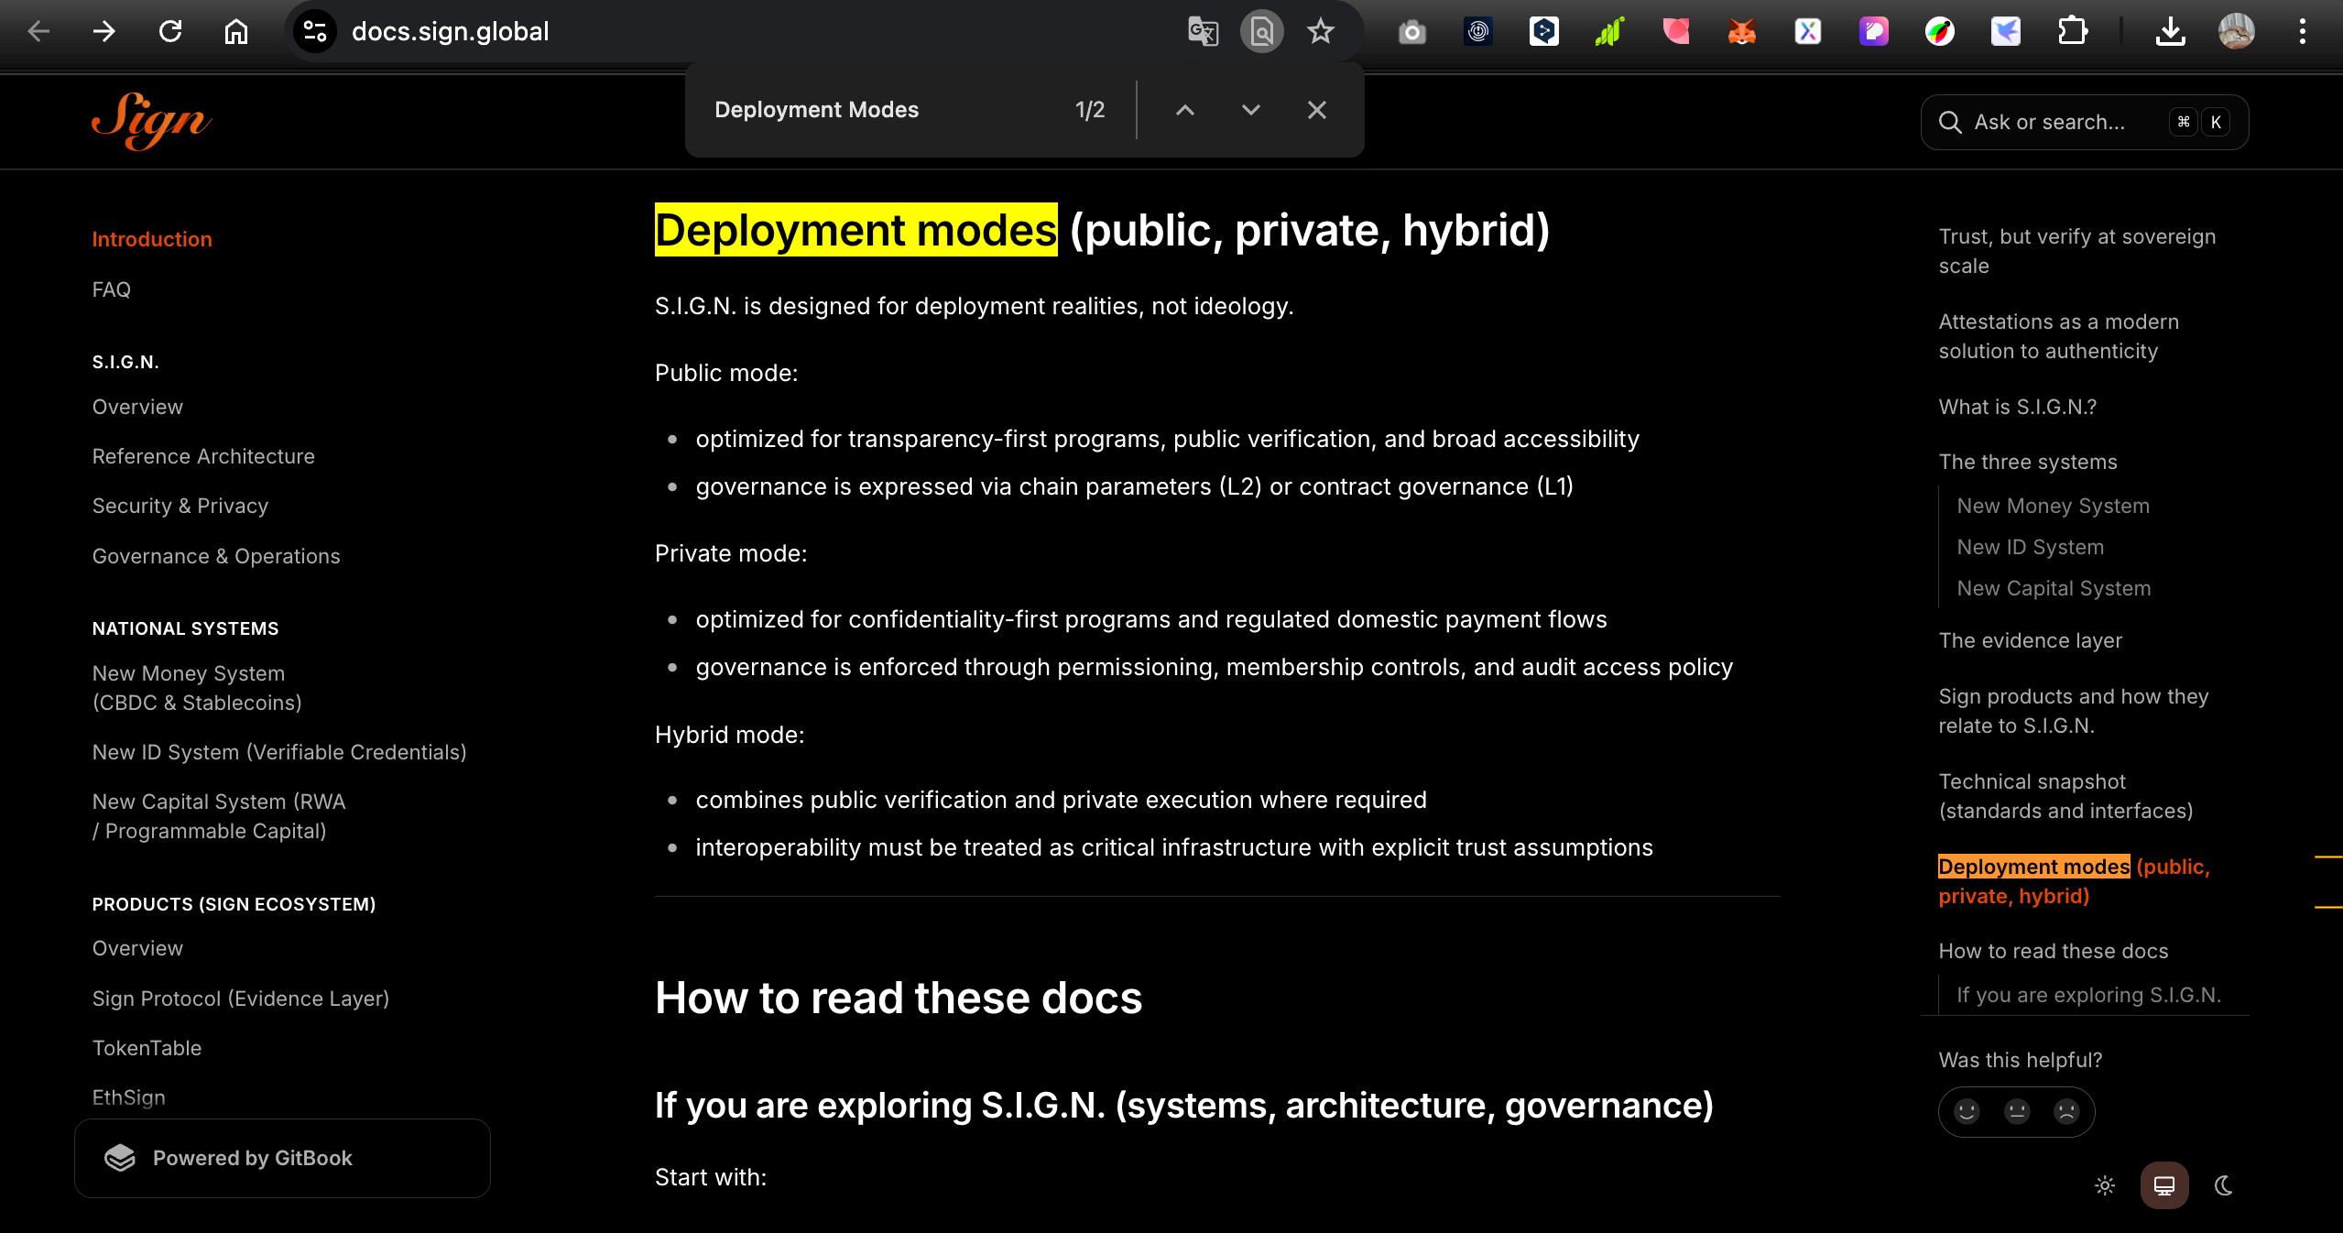Reload the page
The height and width of the screenshot is (1233, 2343).
[x=170, y=31]
